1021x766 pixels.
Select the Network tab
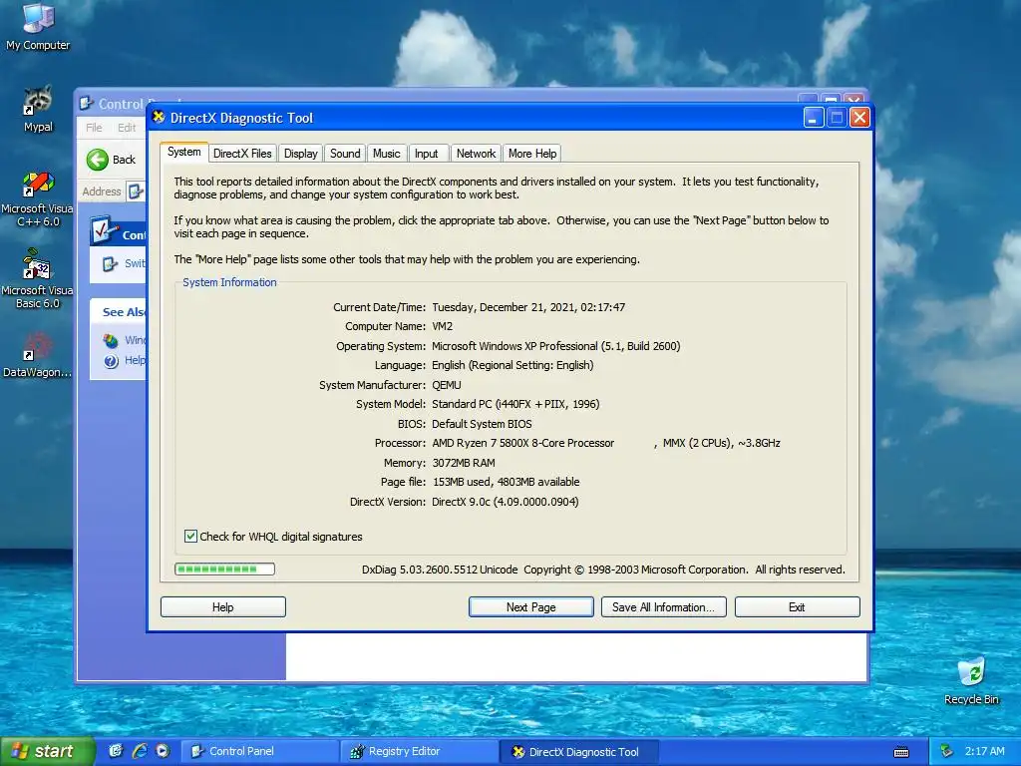476,154
